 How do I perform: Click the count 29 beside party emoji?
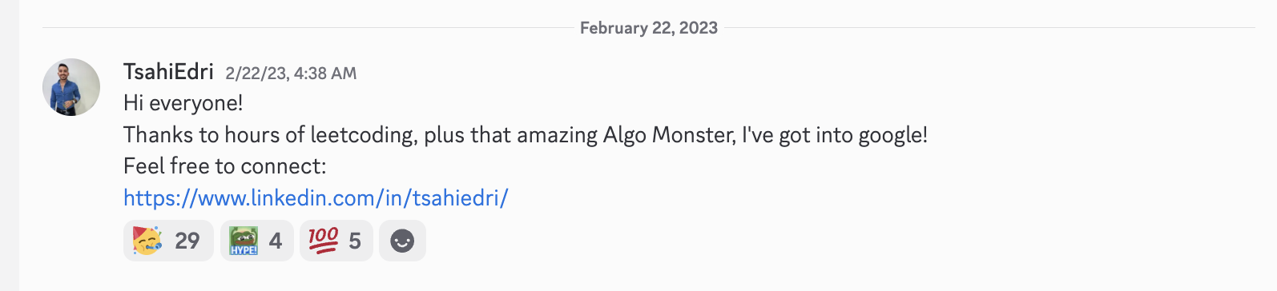pyautogui.click(x=187, y=241)
